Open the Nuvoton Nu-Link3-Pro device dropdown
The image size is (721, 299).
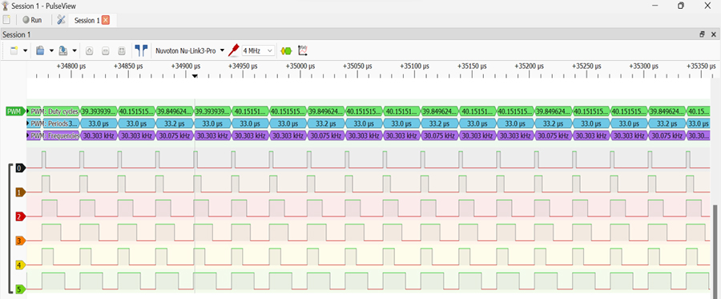coord(189,51)
